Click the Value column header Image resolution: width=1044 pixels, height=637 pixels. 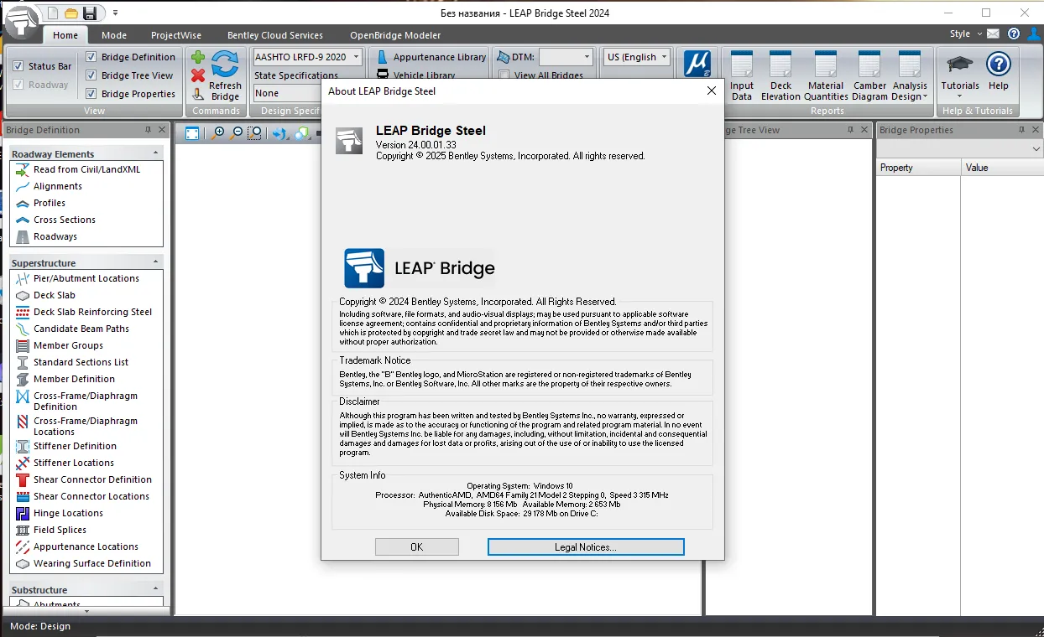1002,168
